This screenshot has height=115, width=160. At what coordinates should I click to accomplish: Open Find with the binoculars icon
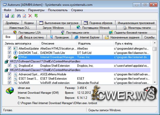(19, 16)
